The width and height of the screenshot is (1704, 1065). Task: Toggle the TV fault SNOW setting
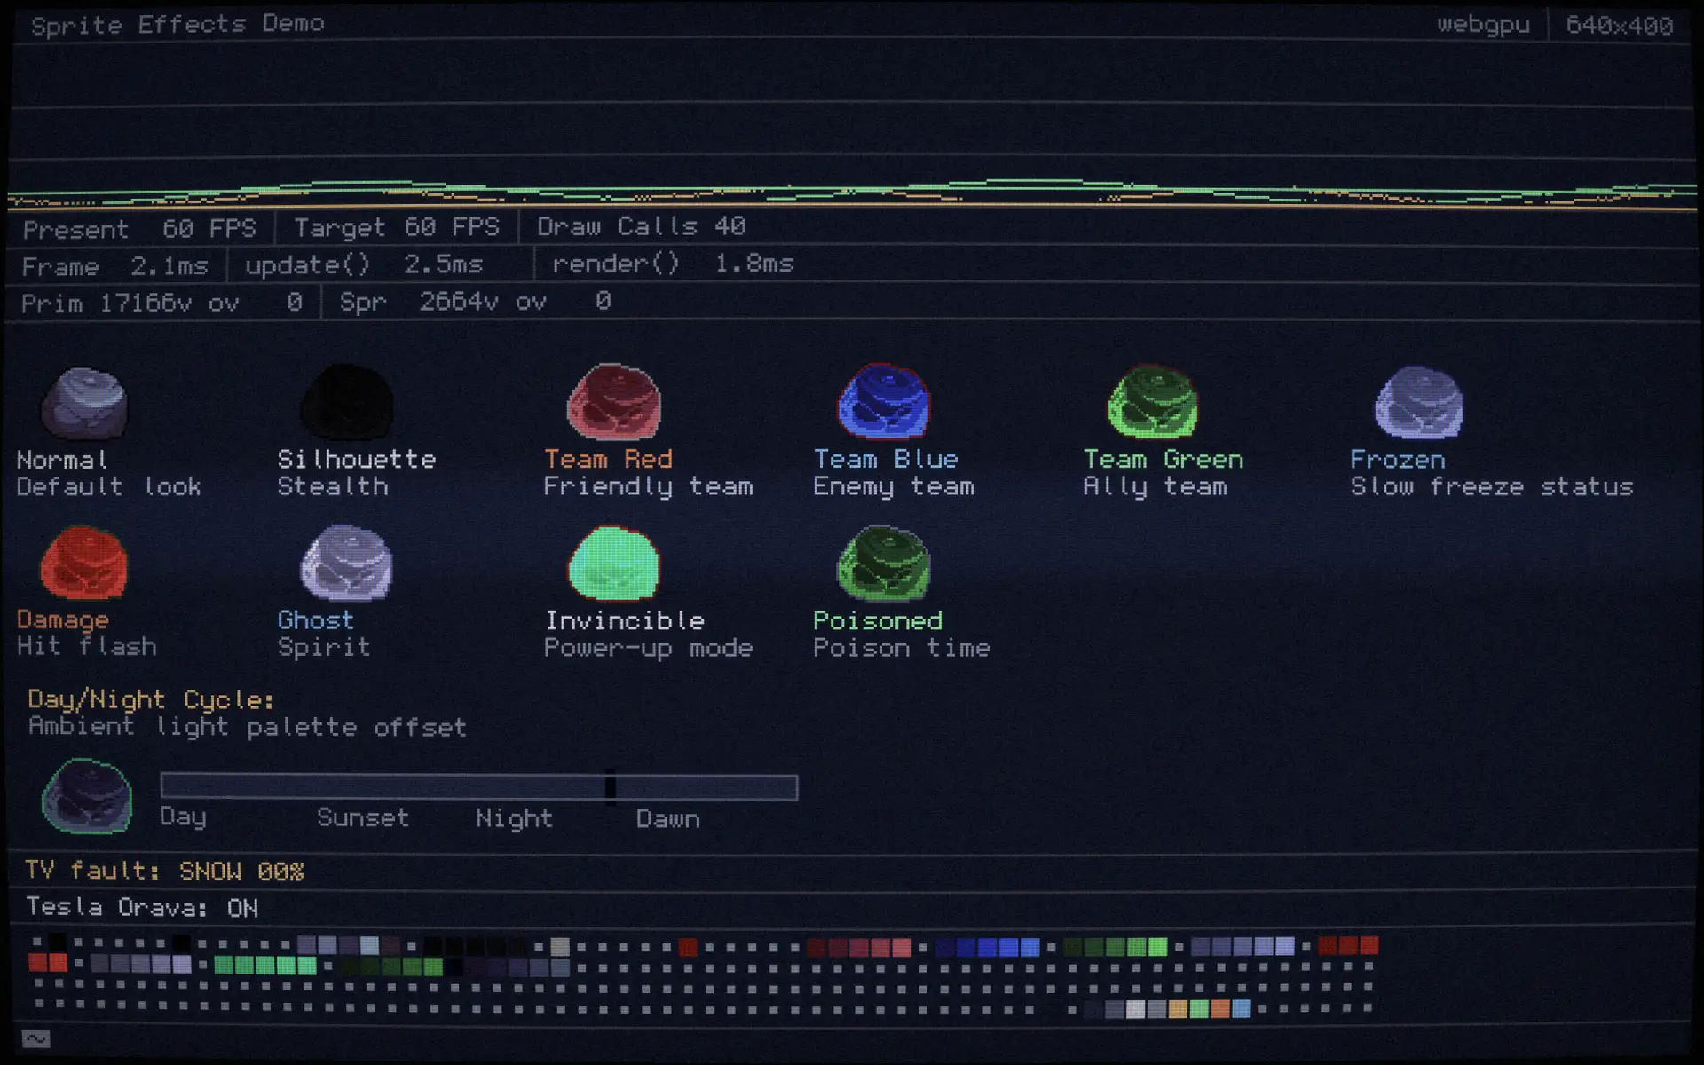pos(164,871)
